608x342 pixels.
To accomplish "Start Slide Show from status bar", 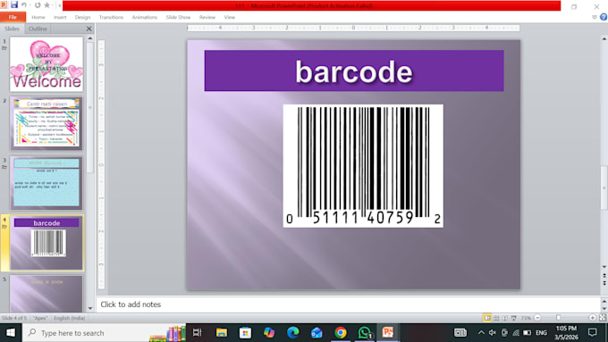I will tap(514, 318).
